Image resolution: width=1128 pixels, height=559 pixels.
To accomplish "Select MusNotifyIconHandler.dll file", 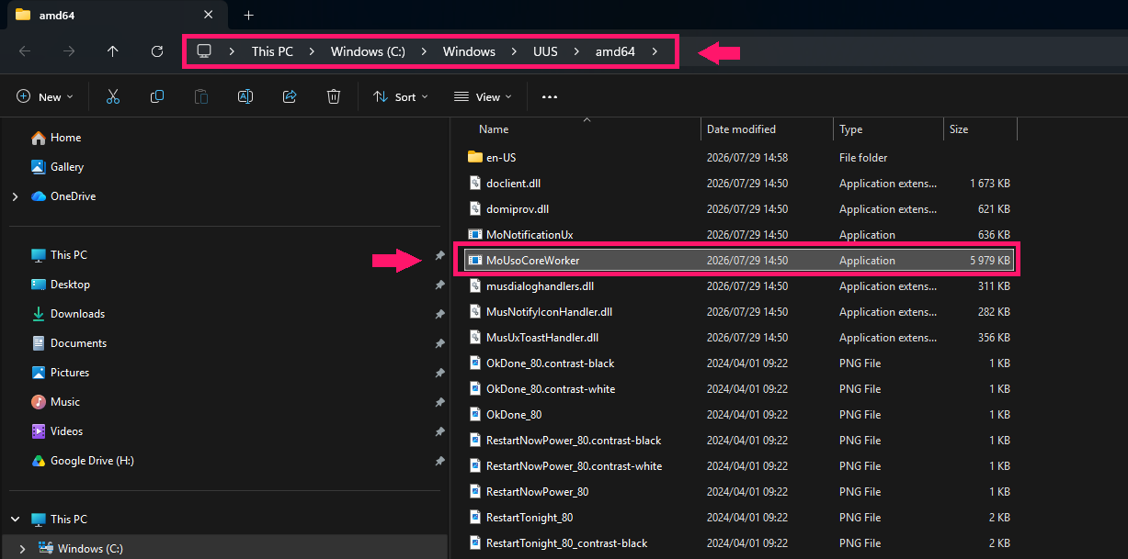I will 739,311.
